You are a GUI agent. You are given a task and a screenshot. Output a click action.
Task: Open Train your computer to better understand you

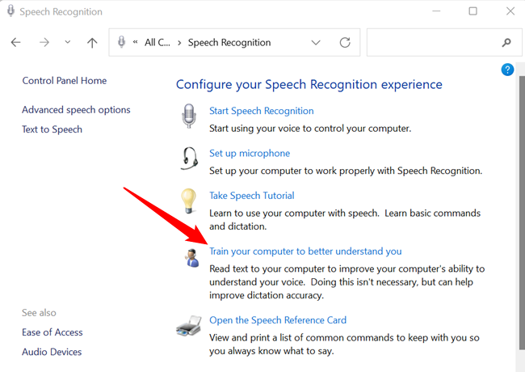tap(305, 252)
